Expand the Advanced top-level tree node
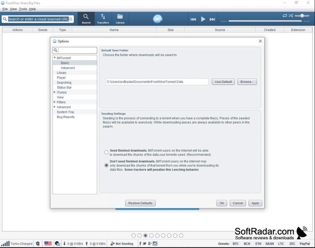Viewport: 315px width, 248px height. 55,107
